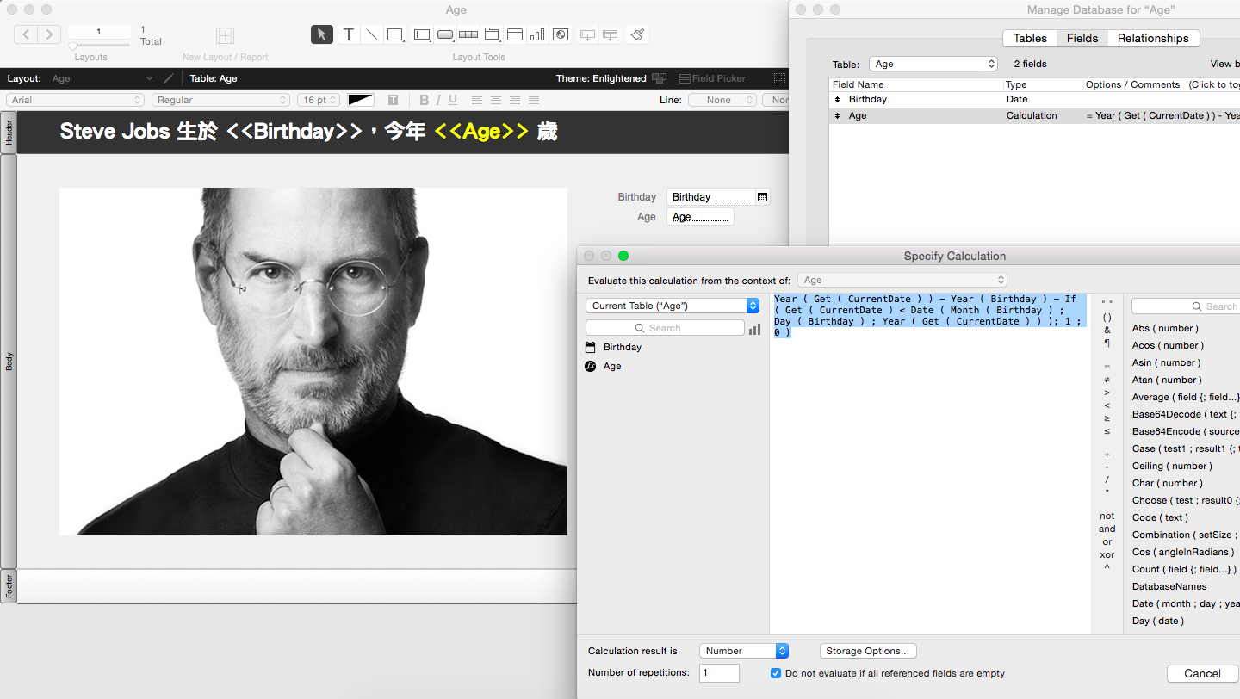Select the Button tool
1240x699 pixels.
445,34
